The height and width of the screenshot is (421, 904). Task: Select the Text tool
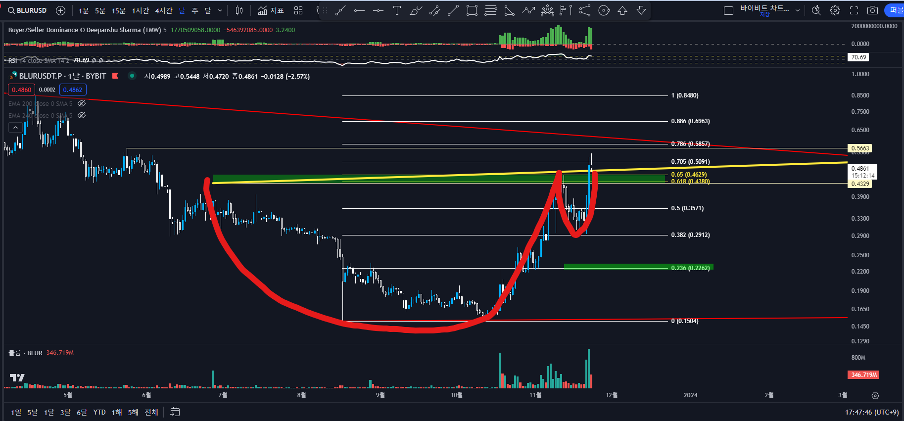pyautogui.click(x=397, y=10)
